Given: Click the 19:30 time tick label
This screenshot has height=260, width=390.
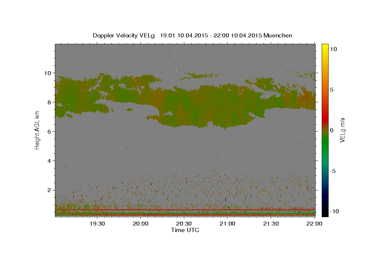Looking at the screenshot, I should pos(97,224).
